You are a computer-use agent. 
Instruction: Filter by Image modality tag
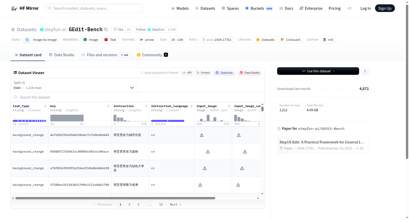(91, 40)
